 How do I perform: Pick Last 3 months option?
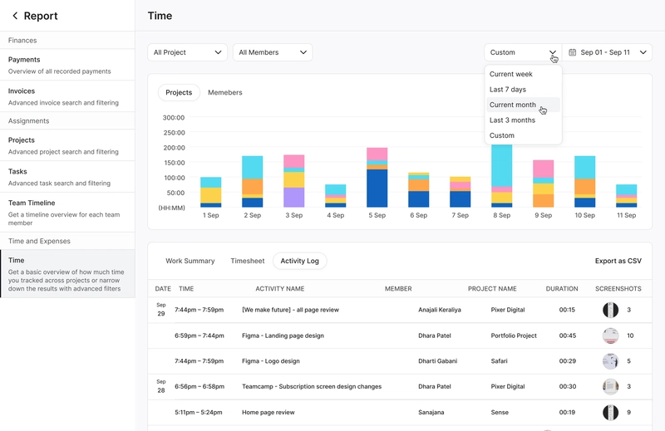click(x=512, y=120)
